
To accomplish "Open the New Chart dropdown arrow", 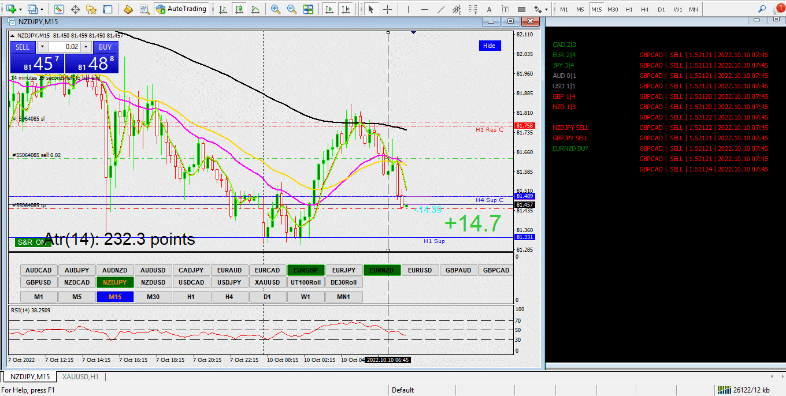I will [22, 9].
